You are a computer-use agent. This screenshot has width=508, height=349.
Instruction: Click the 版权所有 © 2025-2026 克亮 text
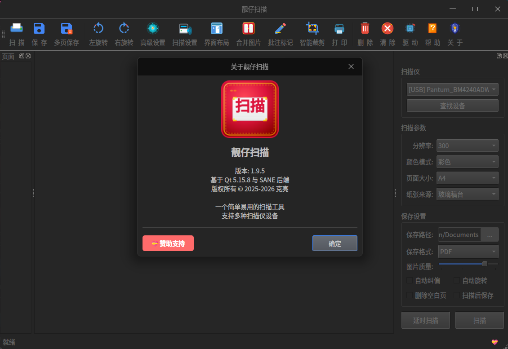(x=250, y=189)
